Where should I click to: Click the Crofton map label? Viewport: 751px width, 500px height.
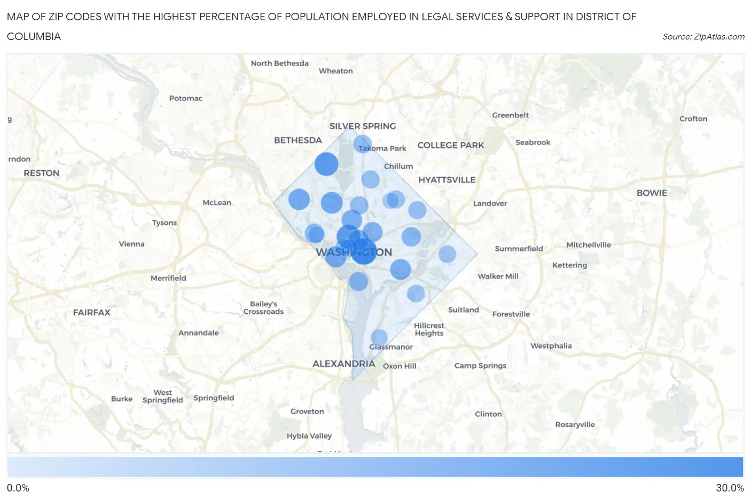693,118
